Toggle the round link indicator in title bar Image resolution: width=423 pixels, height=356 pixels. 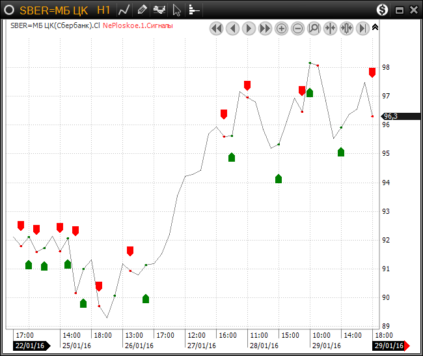[x=9, y=10]
